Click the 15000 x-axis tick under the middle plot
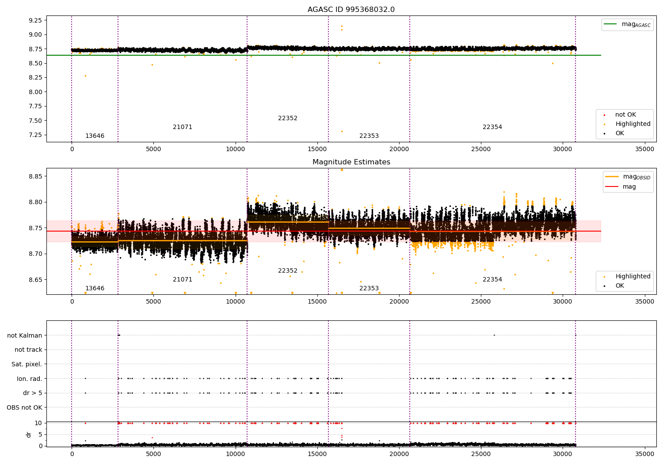 coord(317,302)
